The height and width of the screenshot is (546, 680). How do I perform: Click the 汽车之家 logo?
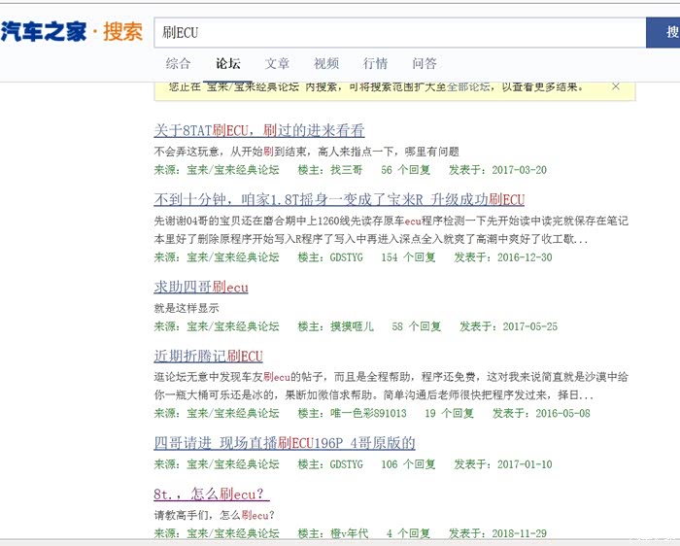click(x=44, y=32)
